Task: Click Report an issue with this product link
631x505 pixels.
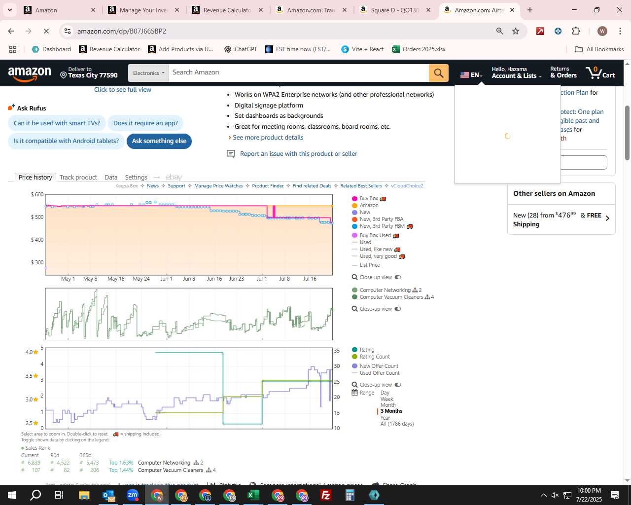Action: pos(299,154)
